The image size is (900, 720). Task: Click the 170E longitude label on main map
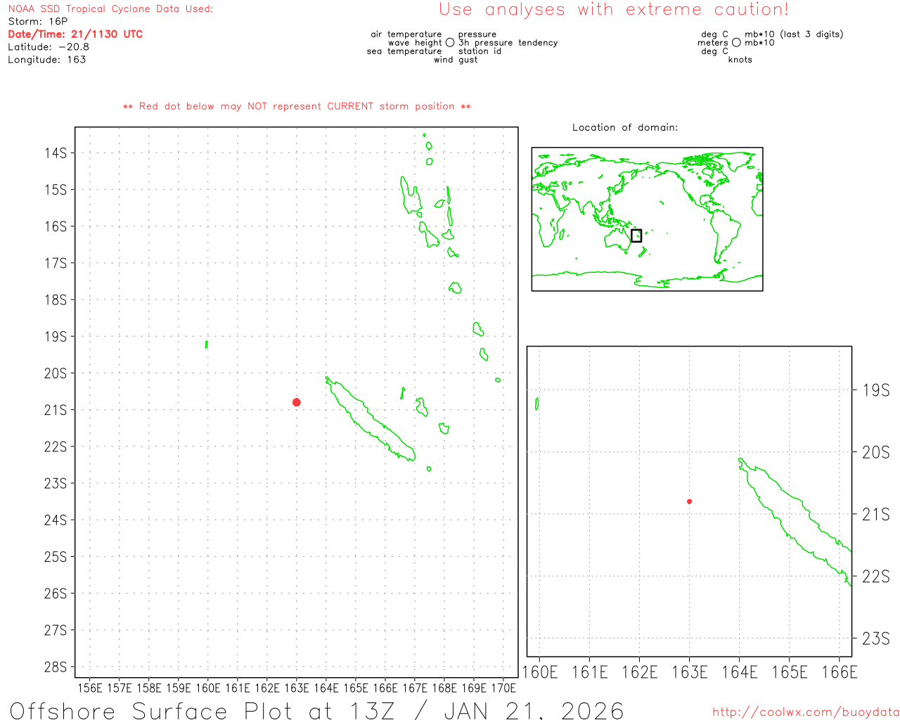[x=503, y=688]
